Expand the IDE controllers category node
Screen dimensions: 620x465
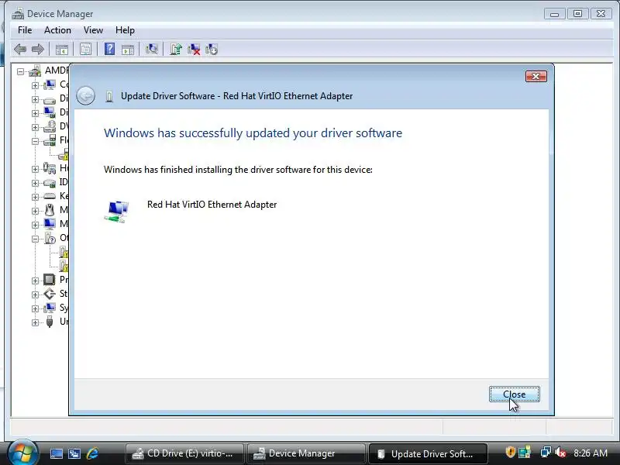pos(35,183)
